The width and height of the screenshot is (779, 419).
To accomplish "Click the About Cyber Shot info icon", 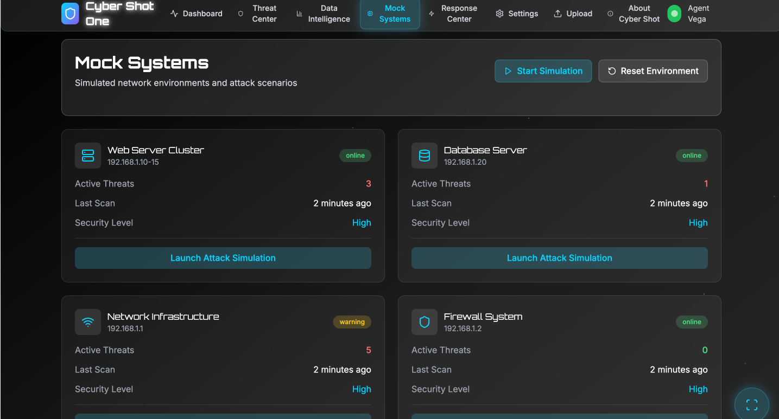I will (x=610, y=14).
